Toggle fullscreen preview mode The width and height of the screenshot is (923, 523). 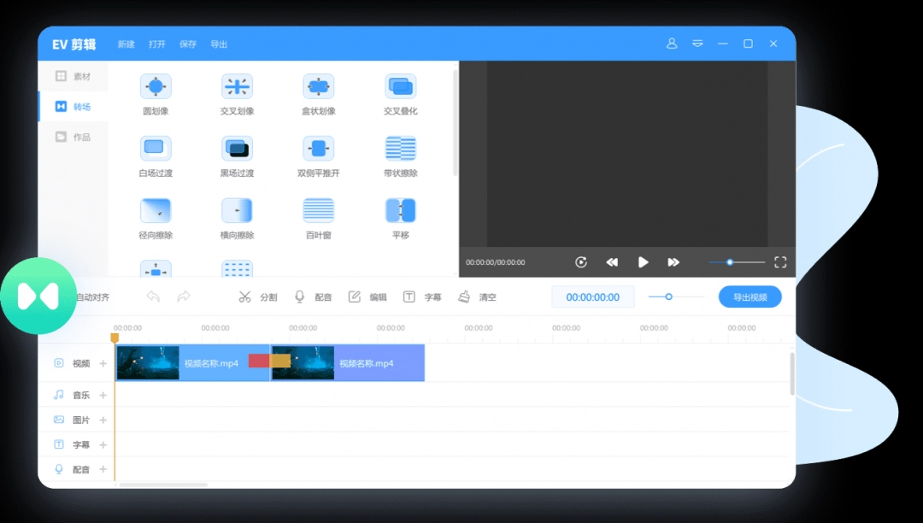pos(779,262)
